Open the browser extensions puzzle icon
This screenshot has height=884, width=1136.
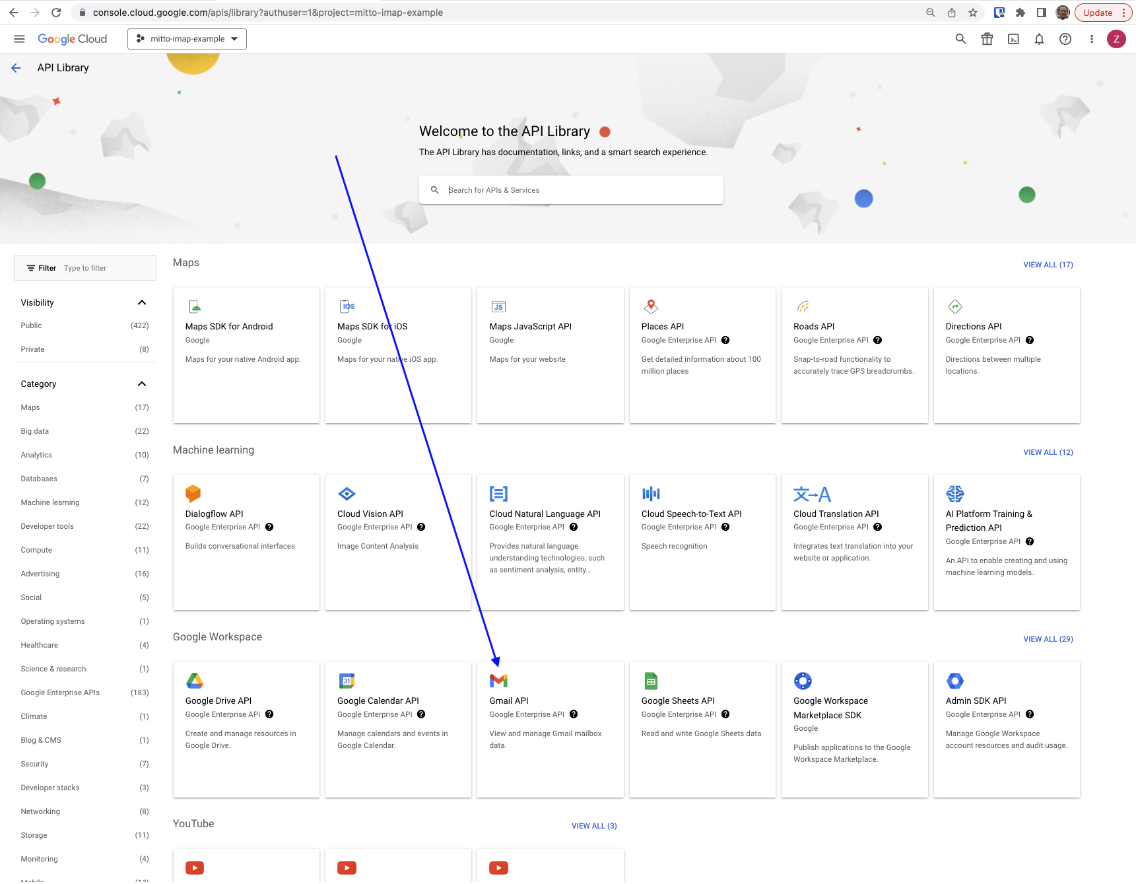tap(1020, 13)
